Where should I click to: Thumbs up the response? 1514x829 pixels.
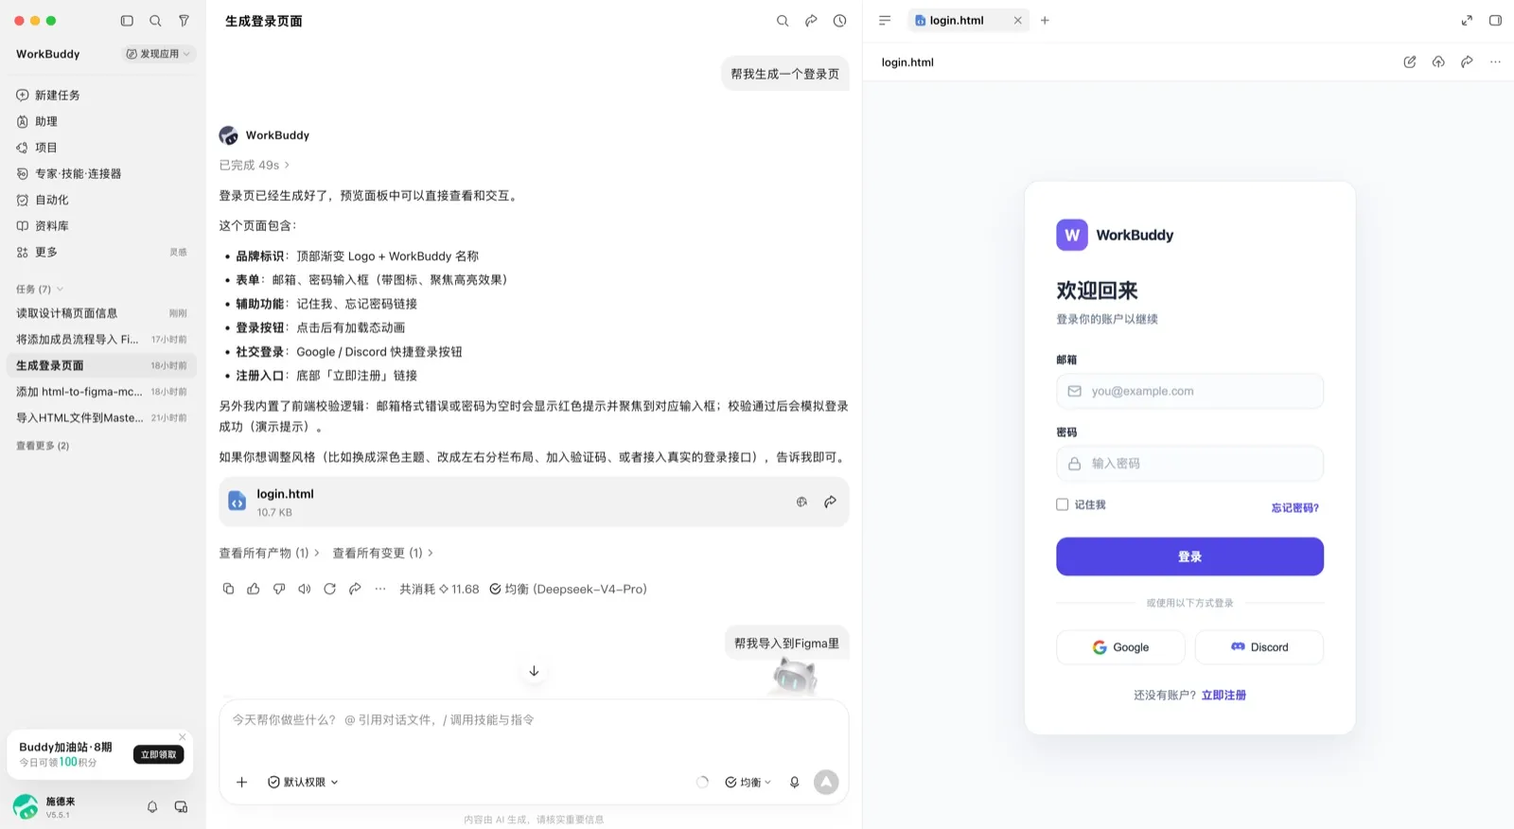pyautogui.click(x=254, y=589)
